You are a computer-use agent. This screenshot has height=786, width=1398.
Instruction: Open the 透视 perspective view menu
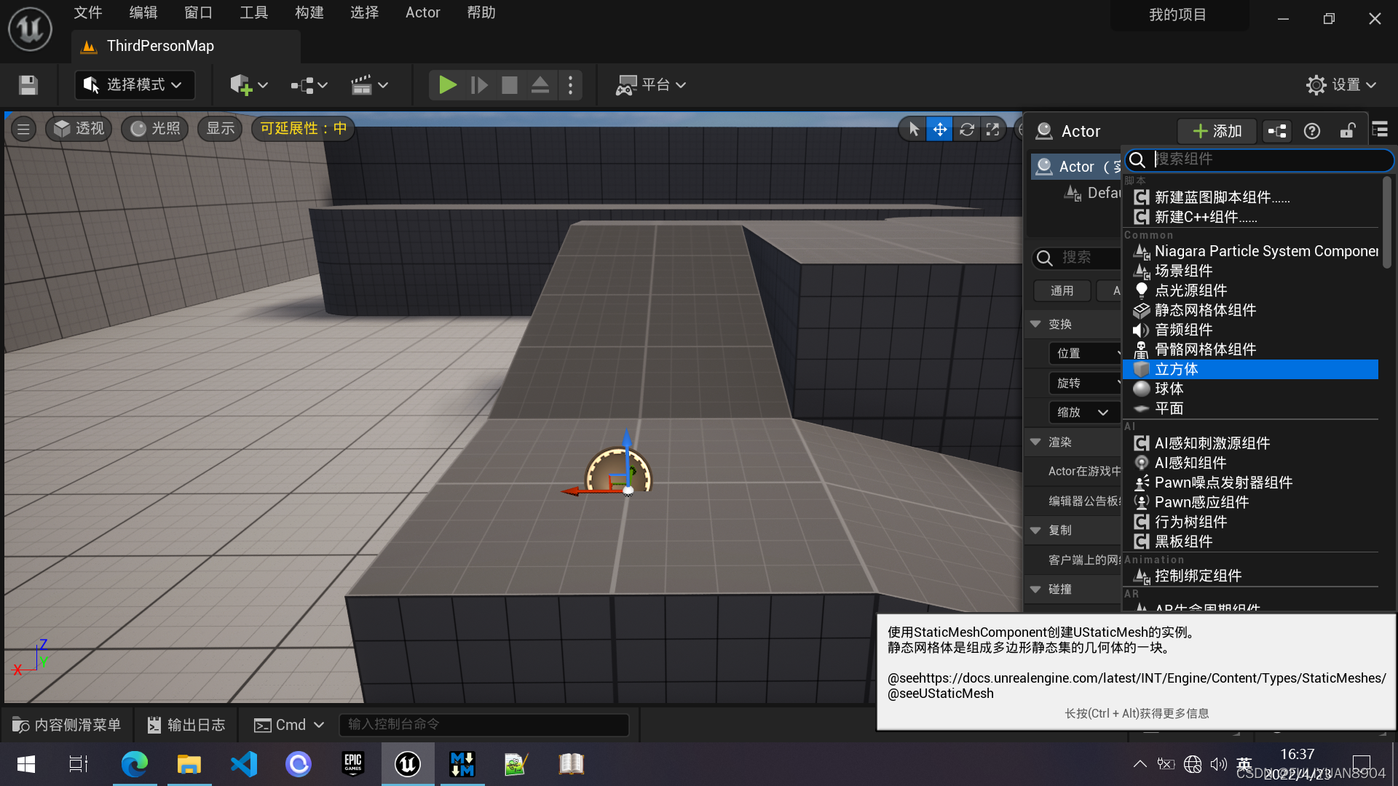[x=79, y=129]
